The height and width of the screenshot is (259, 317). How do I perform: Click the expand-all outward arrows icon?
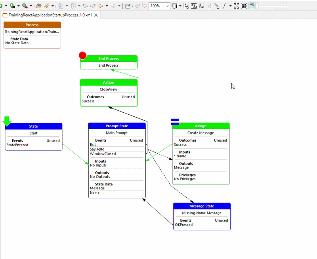[x=237, y=6]
